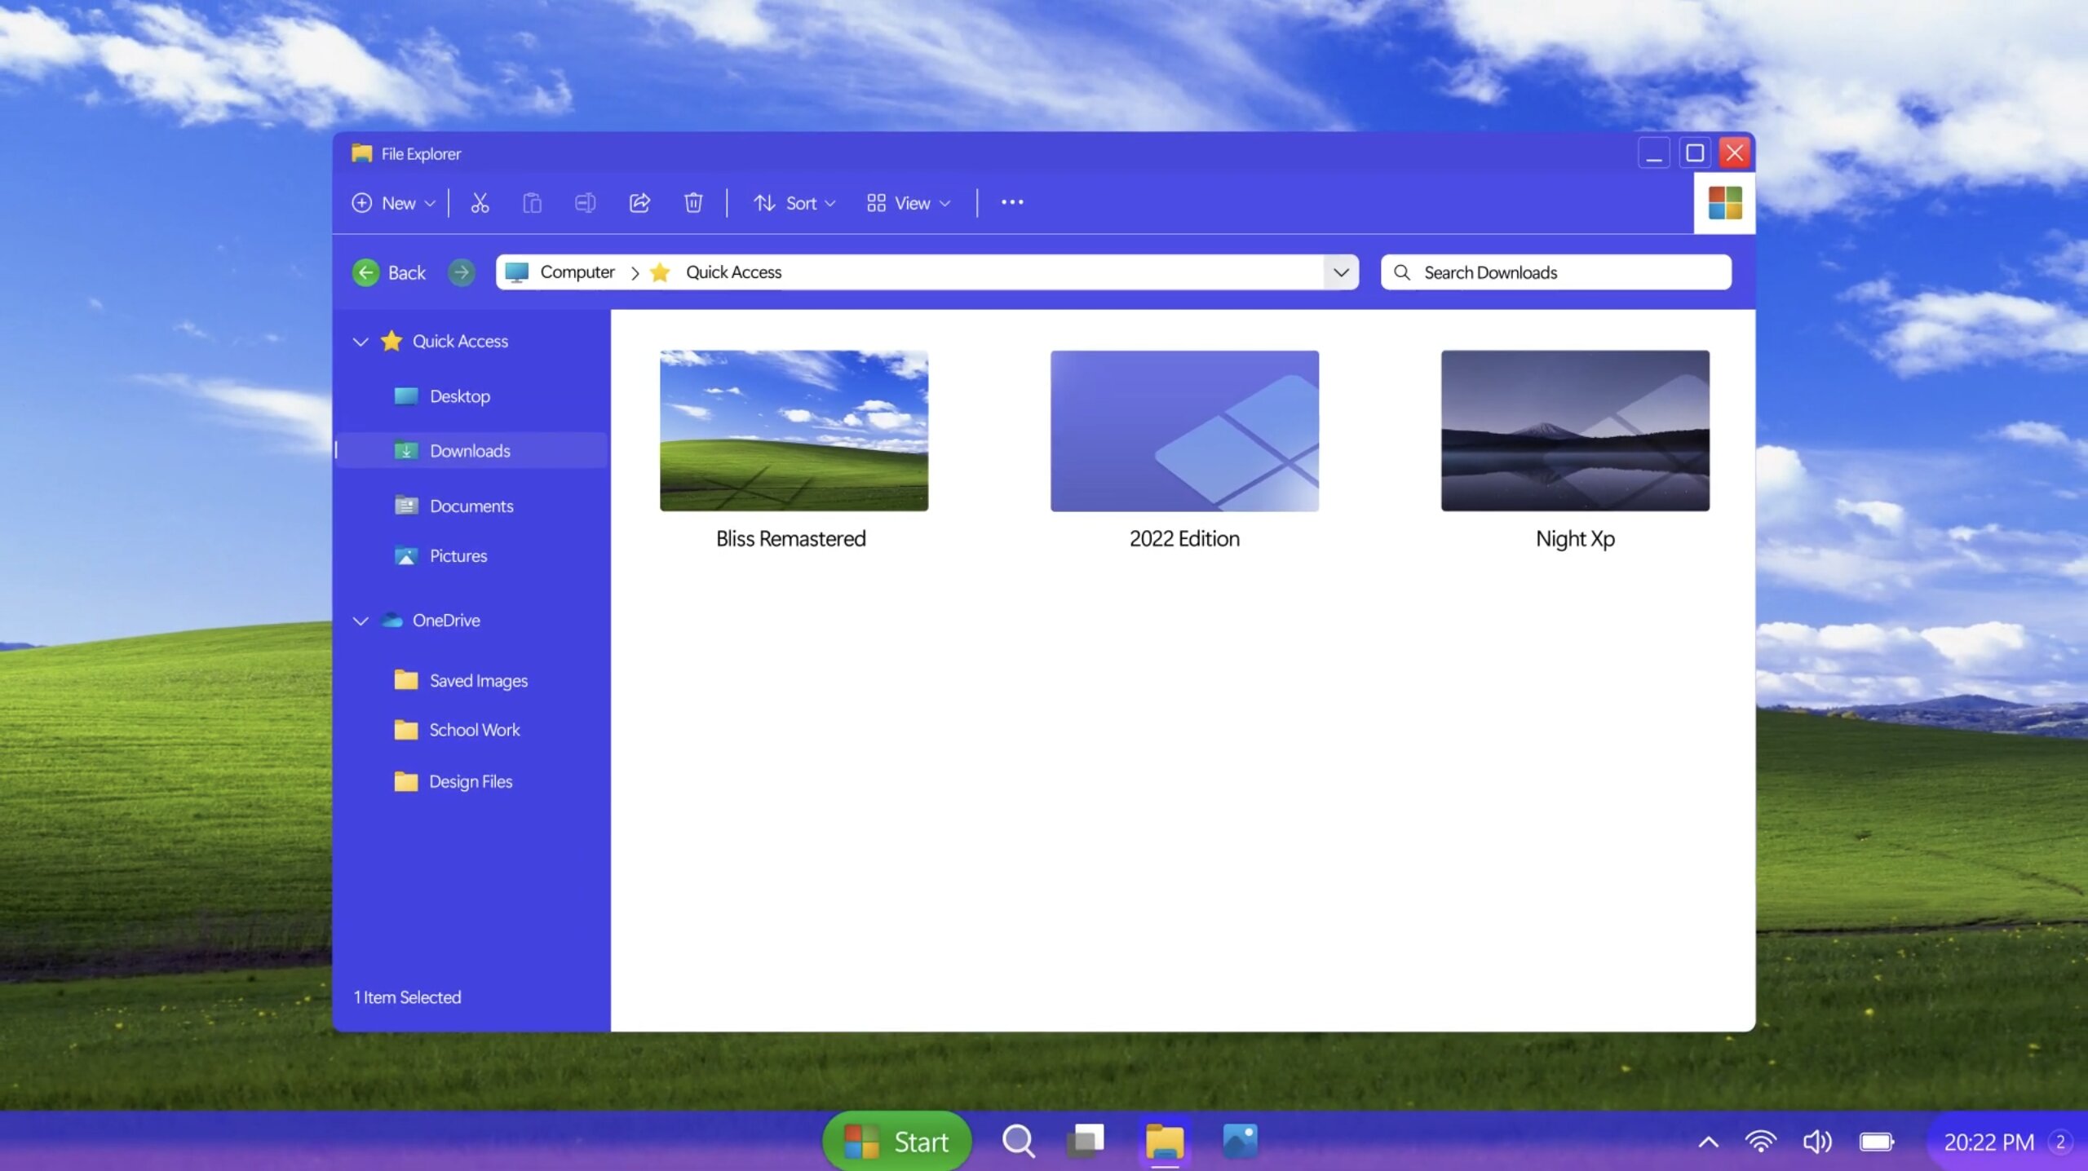The height and width of the screenshot is (1171, 2088).
Task: Expand the Quick Access tree section
Action: pyautogui.click(x=359, y=341)
